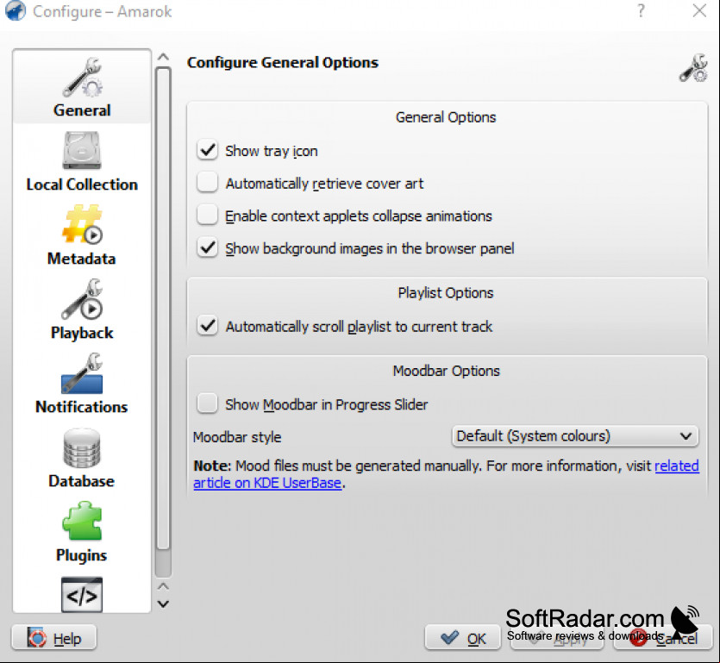The image size is (720, 663).
Task: Click the Help button
Action: (54, 638)
